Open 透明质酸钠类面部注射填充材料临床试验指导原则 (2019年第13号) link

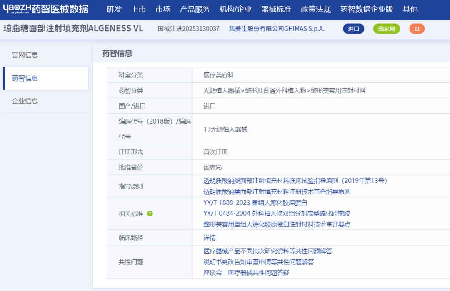[295, 181]
